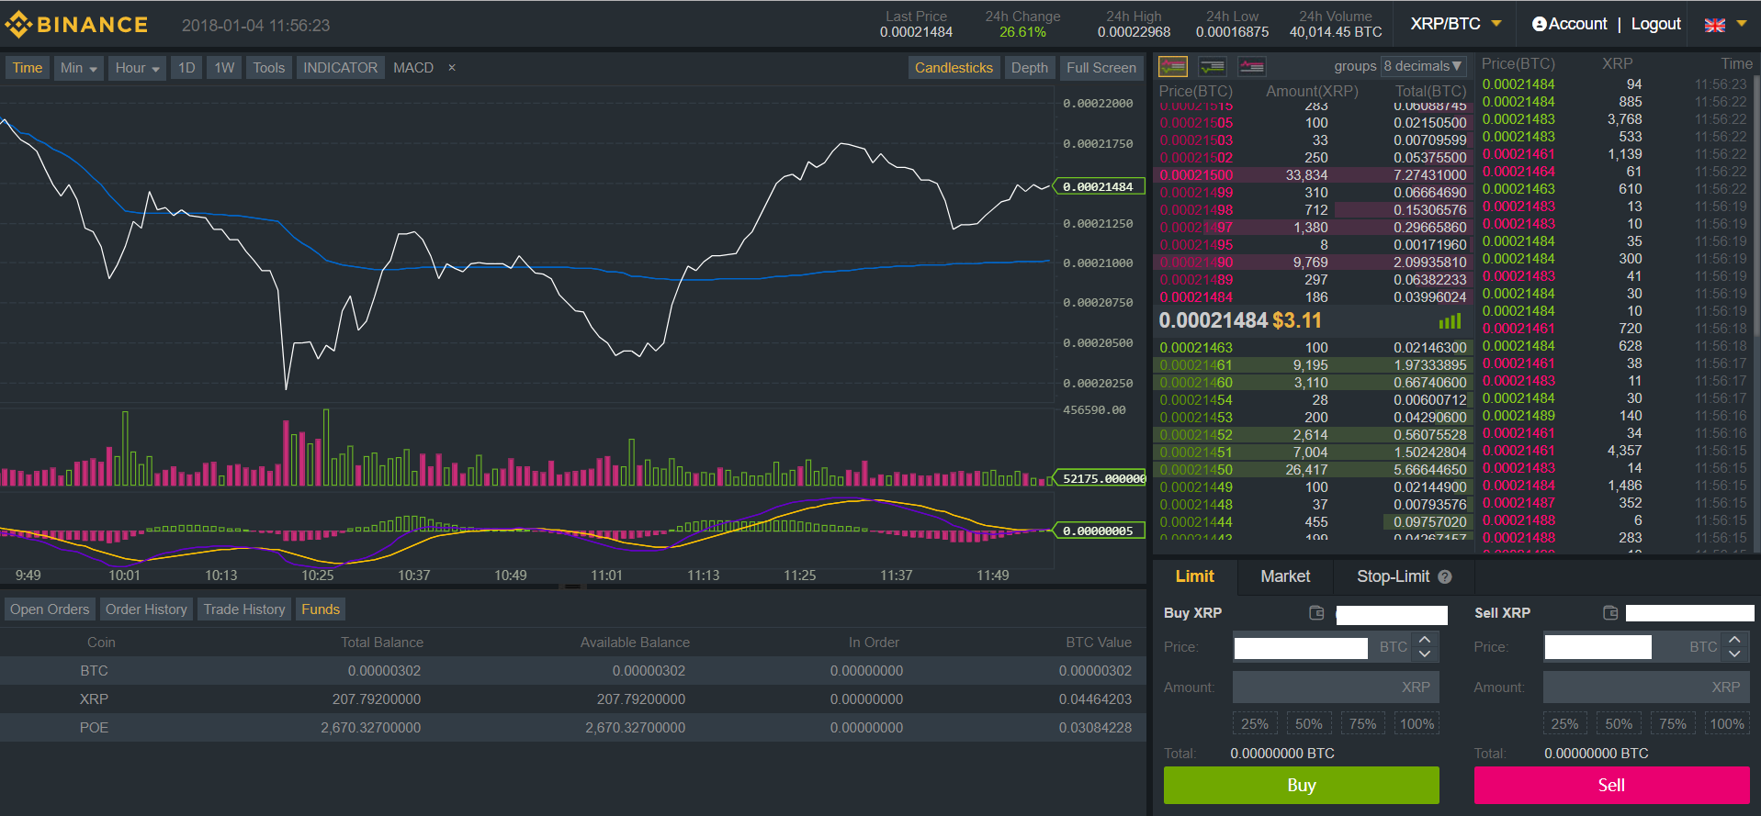The image size is (1761, 816).
Task: Click wallet icon beside Sell XRP
Action: pyautogui.click(x=1609, y=612)
